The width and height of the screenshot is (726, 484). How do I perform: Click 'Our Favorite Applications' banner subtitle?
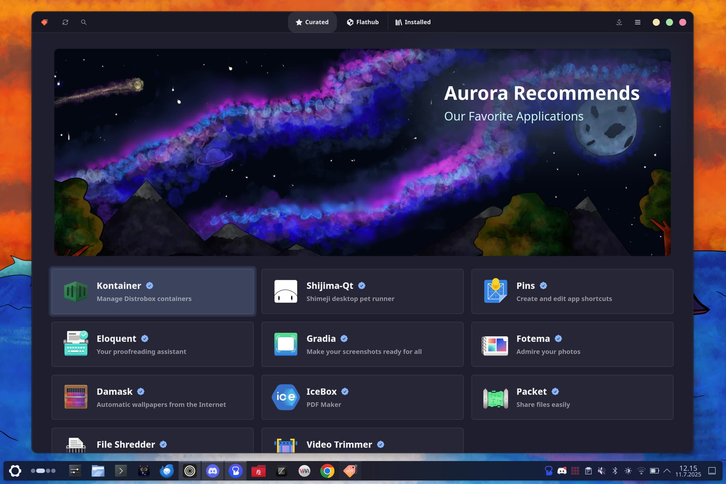513,116
